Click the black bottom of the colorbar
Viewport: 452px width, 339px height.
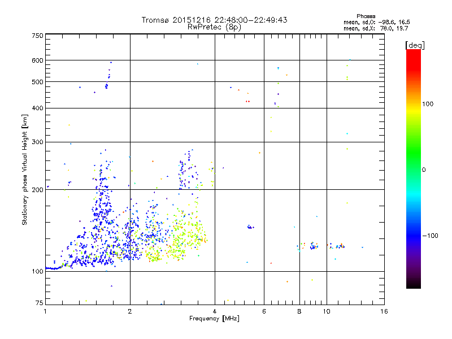pos(414,284)
